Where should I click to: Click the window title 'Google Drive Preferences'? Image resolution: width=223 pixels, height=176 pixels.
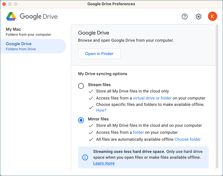click(111, 4)
